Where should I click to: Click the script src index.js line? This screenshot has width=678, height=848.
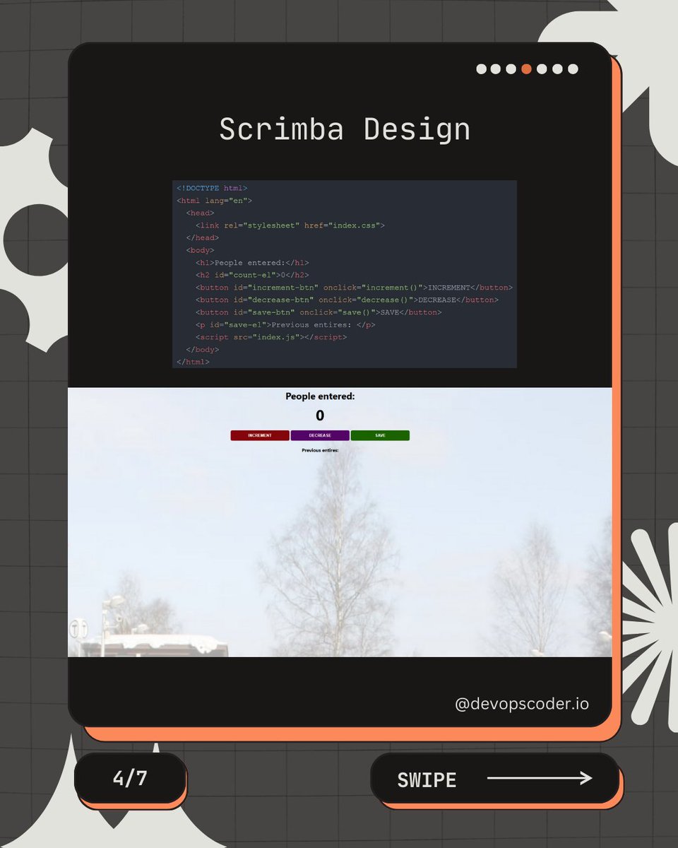271,337
